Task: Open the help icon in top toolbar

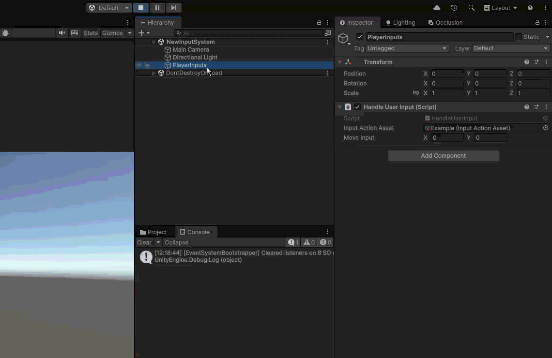Action: click(x=530, y=8)
